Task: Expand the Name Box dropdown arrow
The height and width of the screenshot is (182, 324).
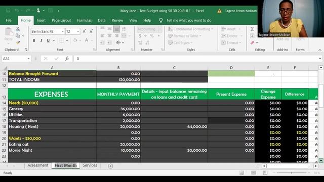Action: coord(28,59)
